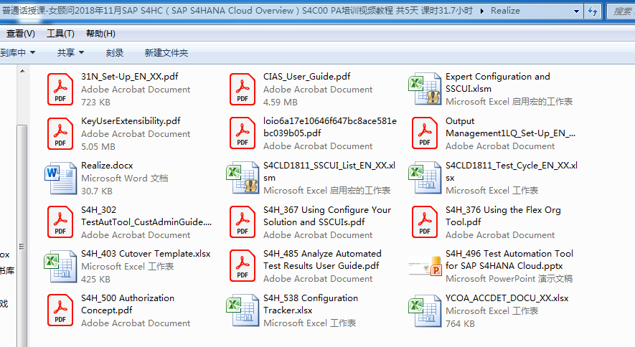Open the 工具(T) menu
635x347 pixels.
tap(60, 34)
